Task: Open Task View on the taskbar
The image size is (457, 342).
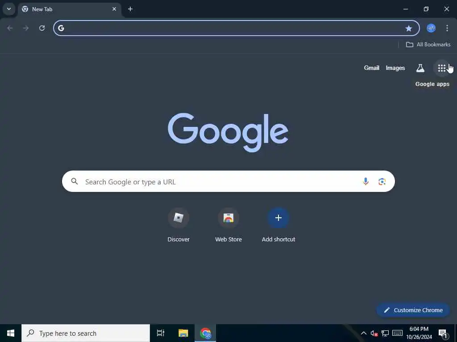Action: tap(161, 333)
